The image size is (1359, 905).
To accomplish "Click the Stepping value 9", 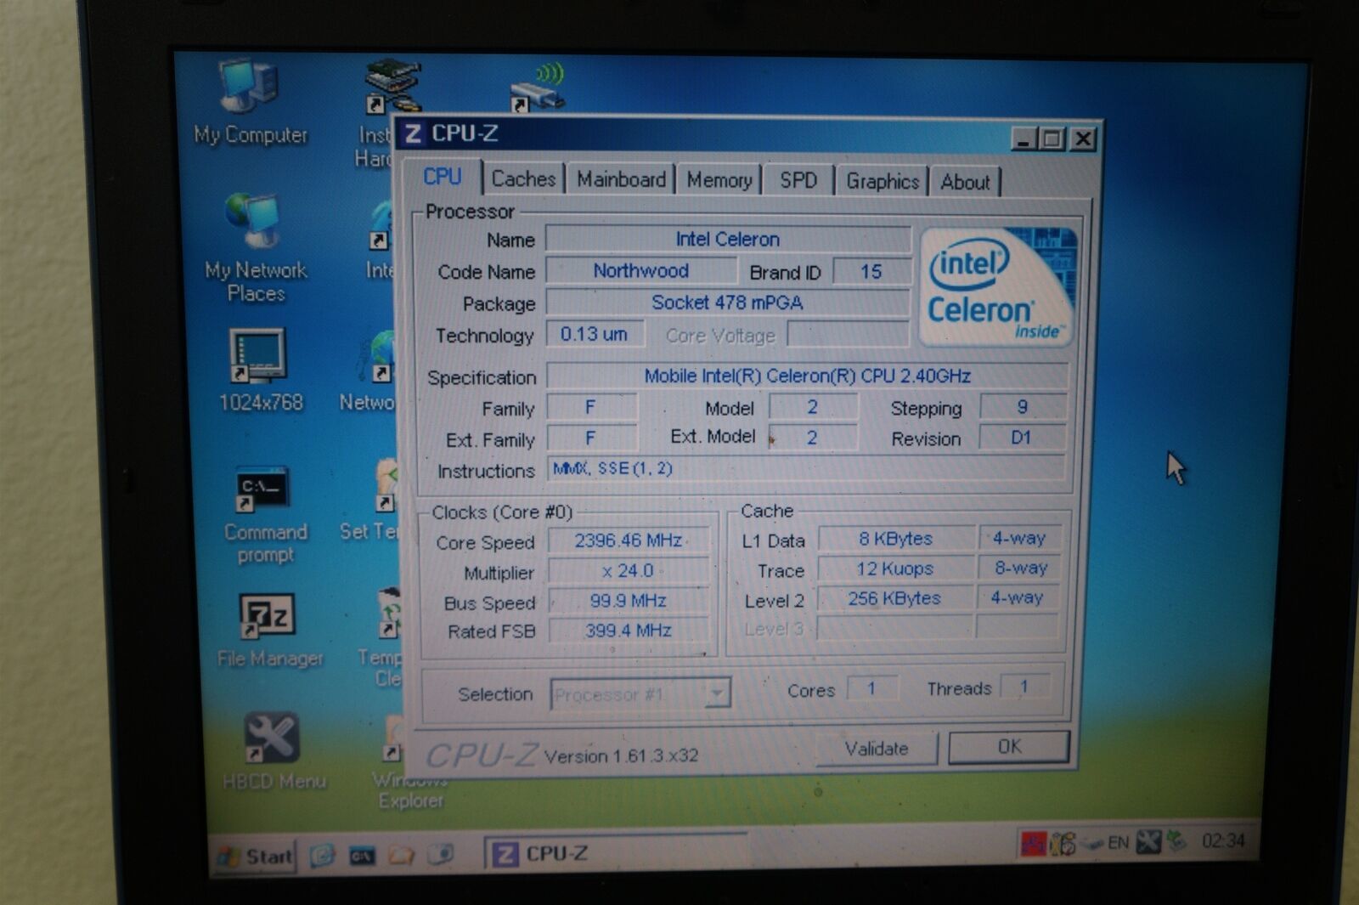I will pos(1023,406).
